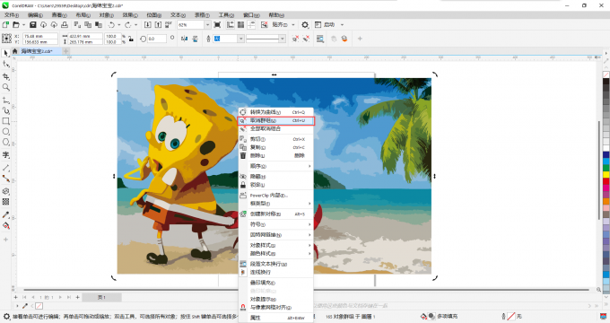Select the Drop Shadow effects tool
The height and width of the screenshot is (323, 610).
coord(6,191)
